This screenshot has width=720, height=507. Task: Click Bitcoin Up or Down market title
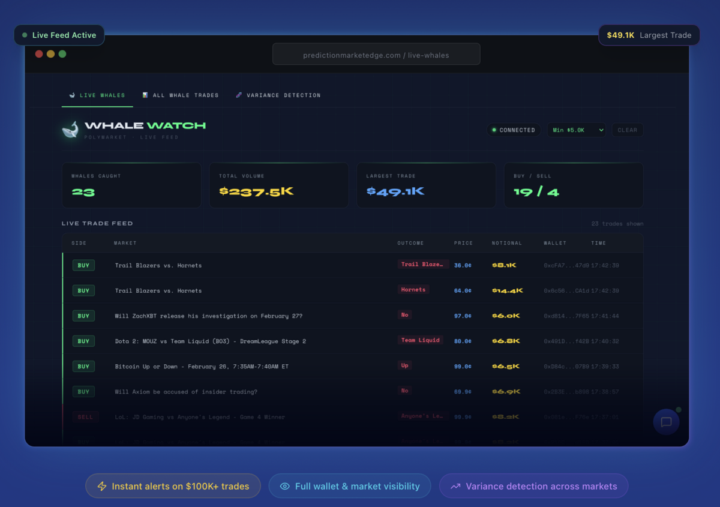point(202,366)
